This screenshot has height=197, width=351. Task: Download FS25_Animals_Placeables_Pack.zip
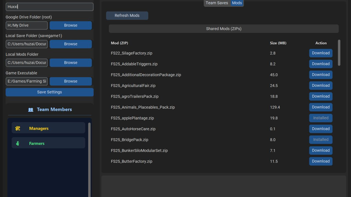(x=321, y=107)
